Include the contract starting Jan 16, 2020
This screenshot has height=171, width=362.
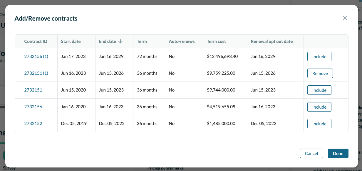coord(319,107)
